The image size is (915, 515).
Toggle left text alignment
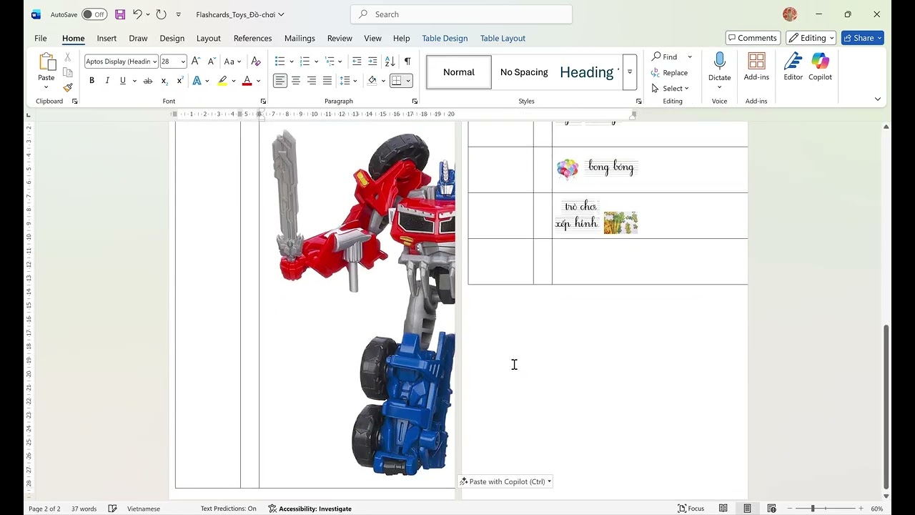click(280, 81)
